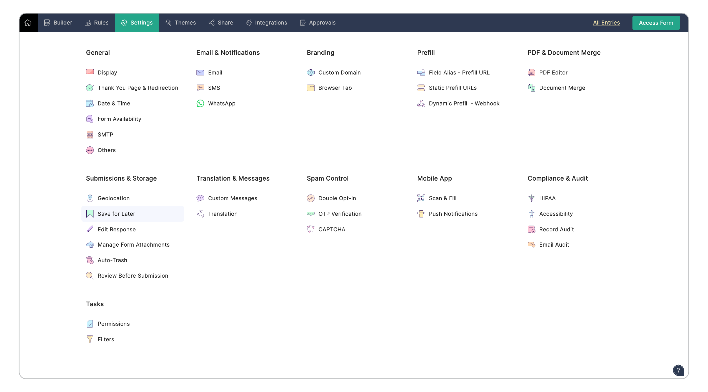Open All Entries link
The height and width of the screenshot is (392, 708).
(606, 22)
